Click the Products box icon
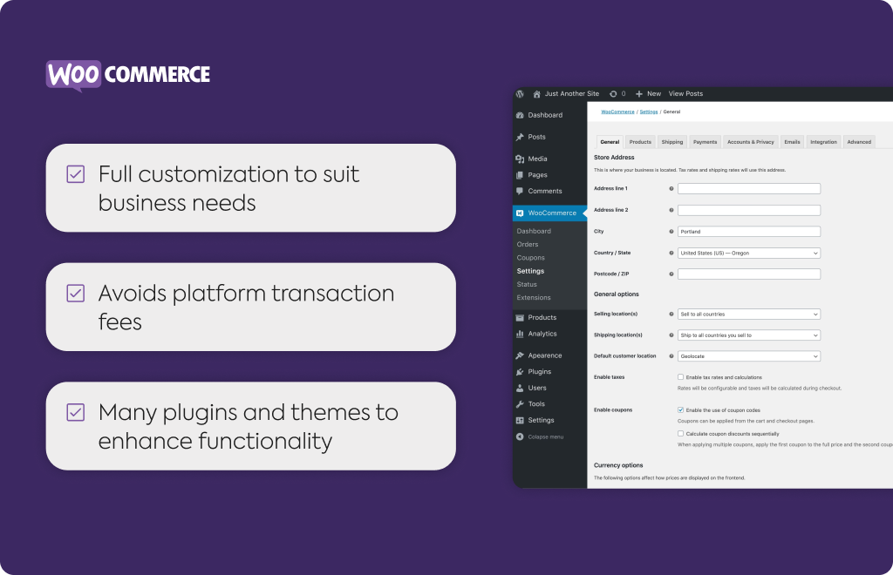 tap(520, 318)
